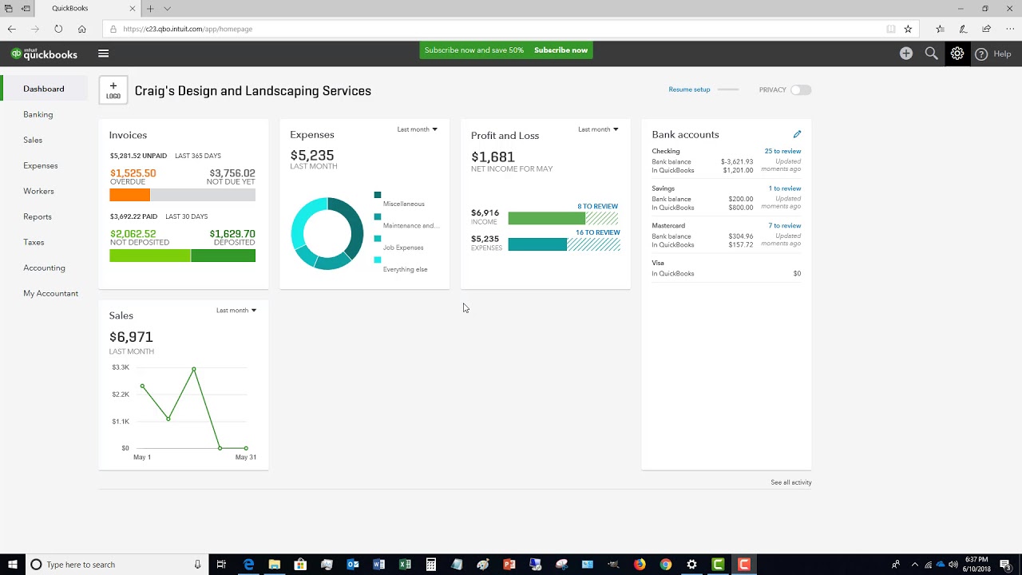Open the Profit and Loss Last month dropdown

coord(598,129)
